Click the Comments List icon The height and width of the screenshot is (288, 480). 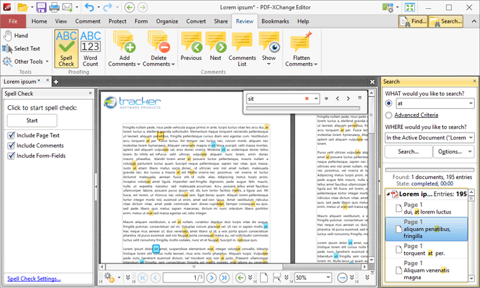click(242, 49)
